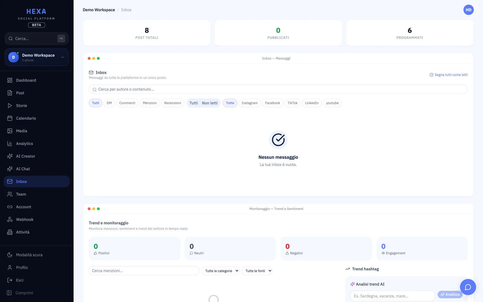This screenshot has height=302, width=483.
Task: Click the Negativi sentiment card
Action: click(x=326, y=249)
